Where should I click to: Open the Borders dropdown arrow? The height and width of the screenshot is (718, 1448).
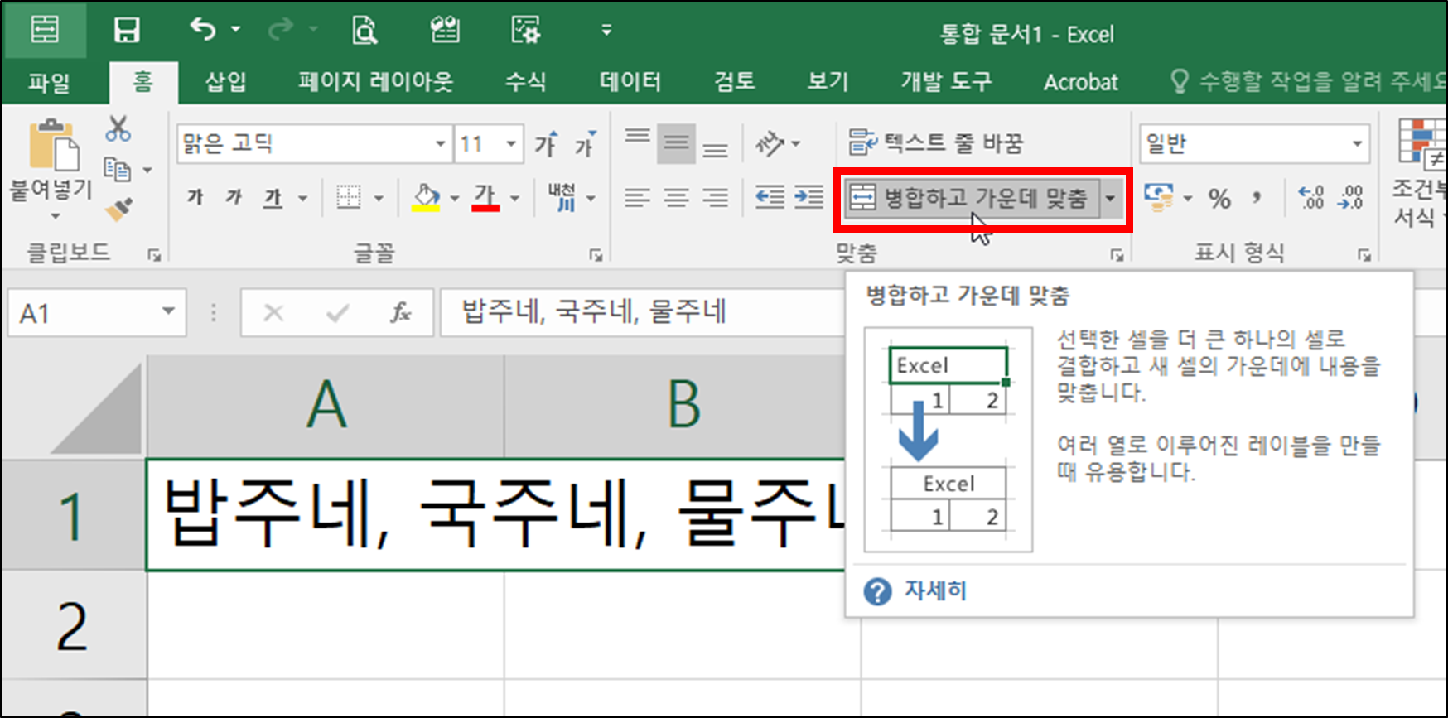[x=379, y=198]
